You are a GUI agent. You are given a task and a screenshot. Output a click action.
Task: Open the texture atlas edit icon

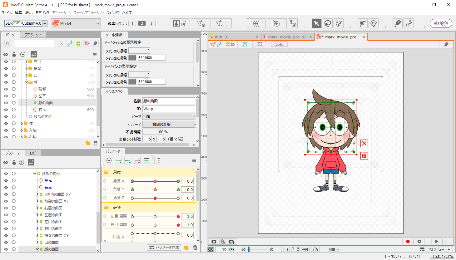pos(180,23)
